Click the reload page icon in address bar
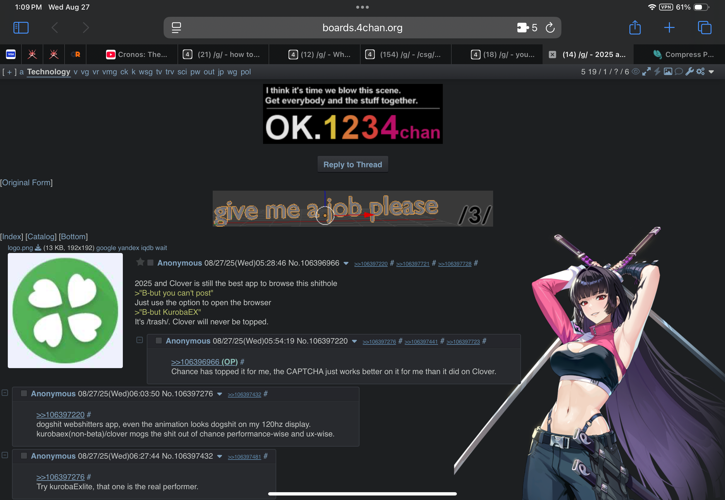The width and height of the screenshot is (725, 500). pos(550,28)
